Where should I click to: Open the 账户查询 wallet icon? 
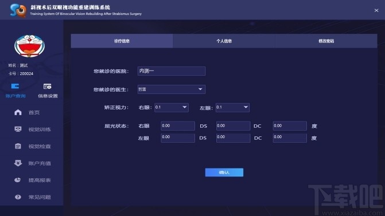coord(15,87)
